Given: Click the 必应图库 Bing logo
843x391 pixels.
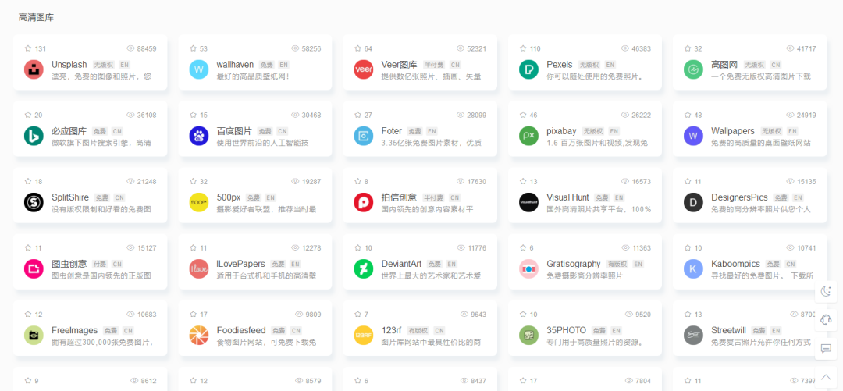Looking at the screenshot, I should [x=34, y=136].
